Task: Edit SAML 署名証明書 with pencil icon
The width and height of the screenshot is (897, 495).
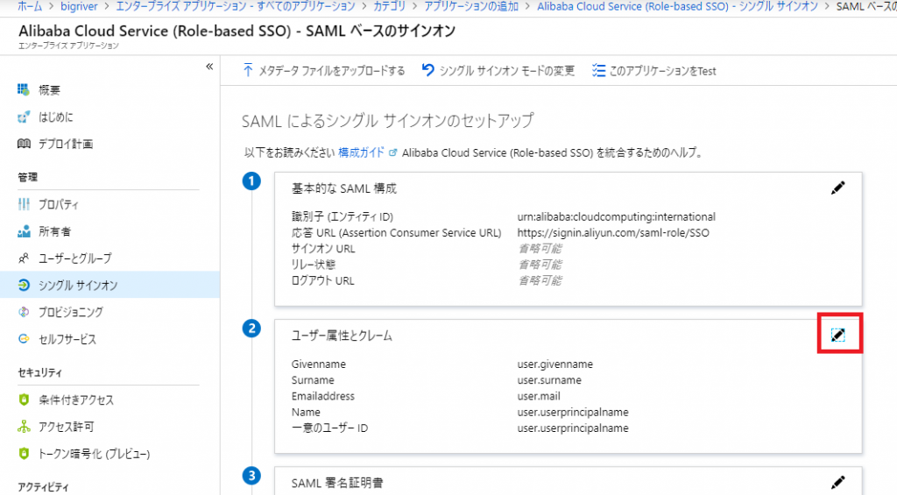Action: pos(838,482)
